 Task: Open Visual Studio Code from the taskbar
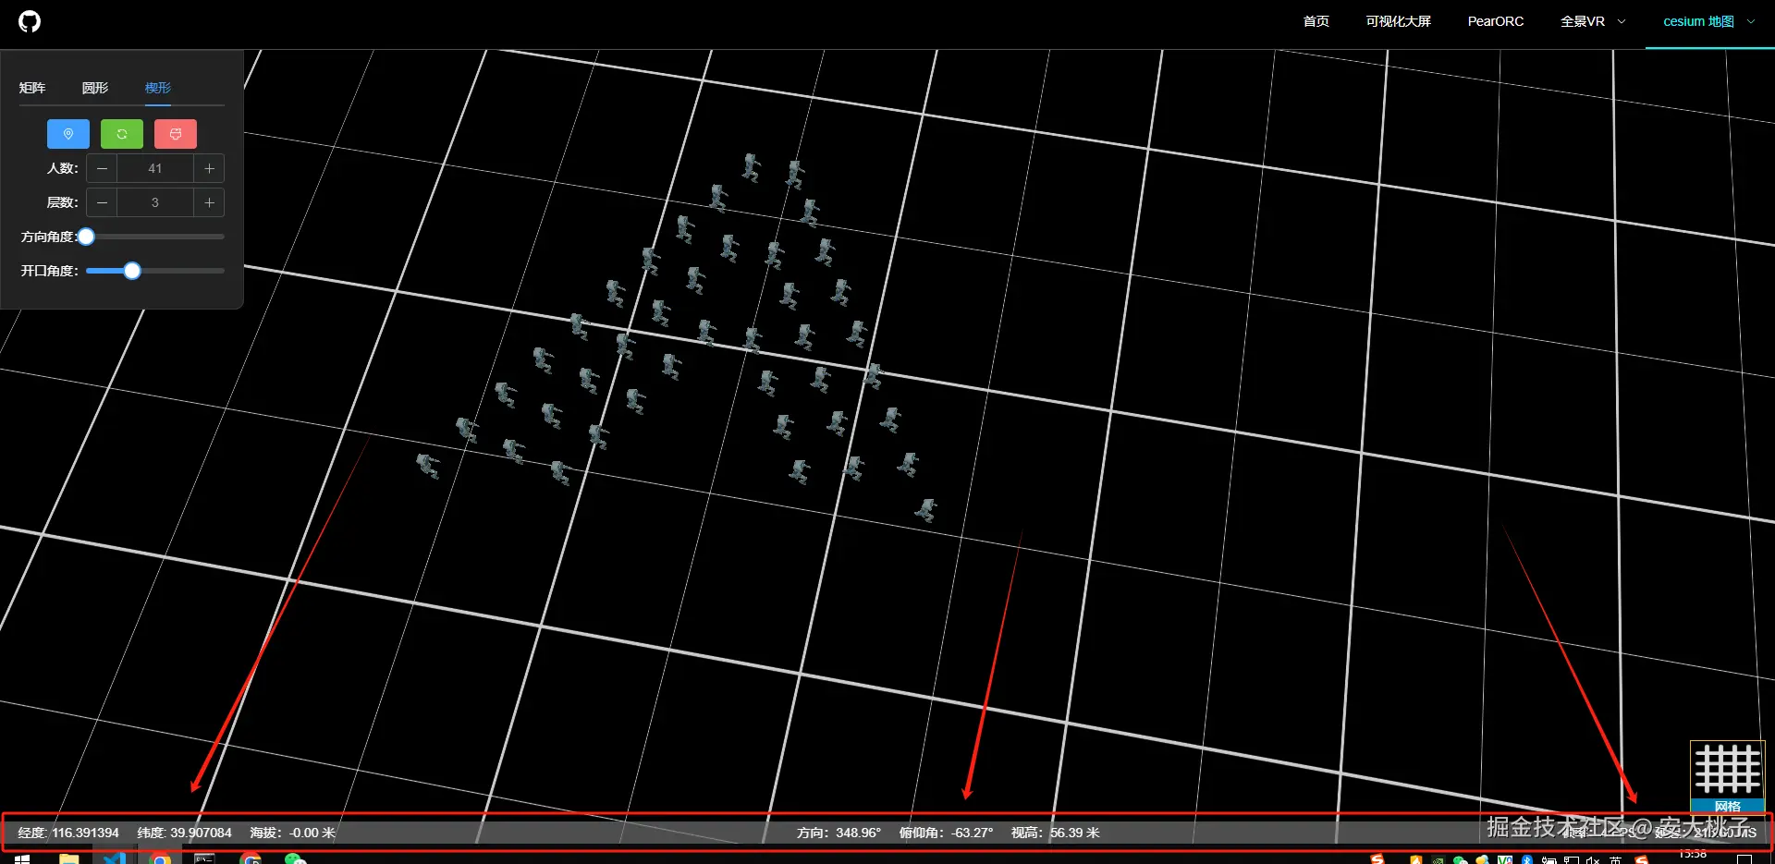tap(114, 859)
